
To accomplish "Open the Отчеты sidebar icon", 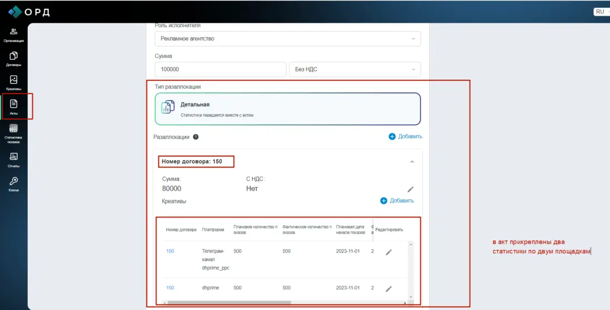I will click(13, 159).
